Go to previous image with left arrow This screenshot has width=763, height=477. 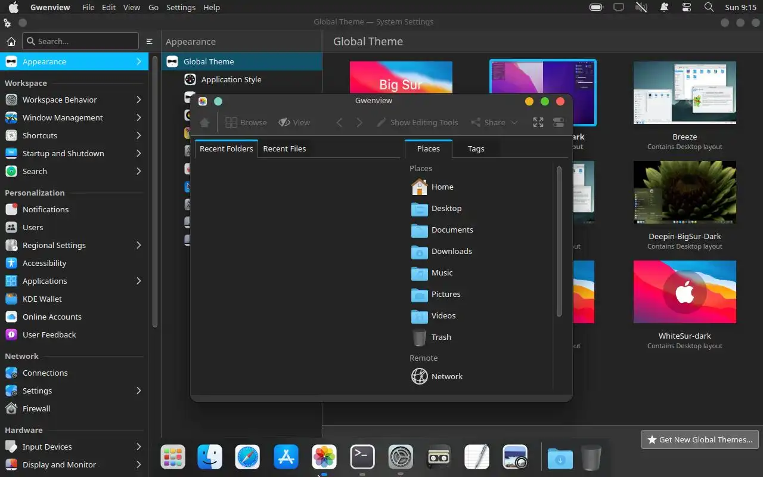pyautogui.click(x=339, y=122)
